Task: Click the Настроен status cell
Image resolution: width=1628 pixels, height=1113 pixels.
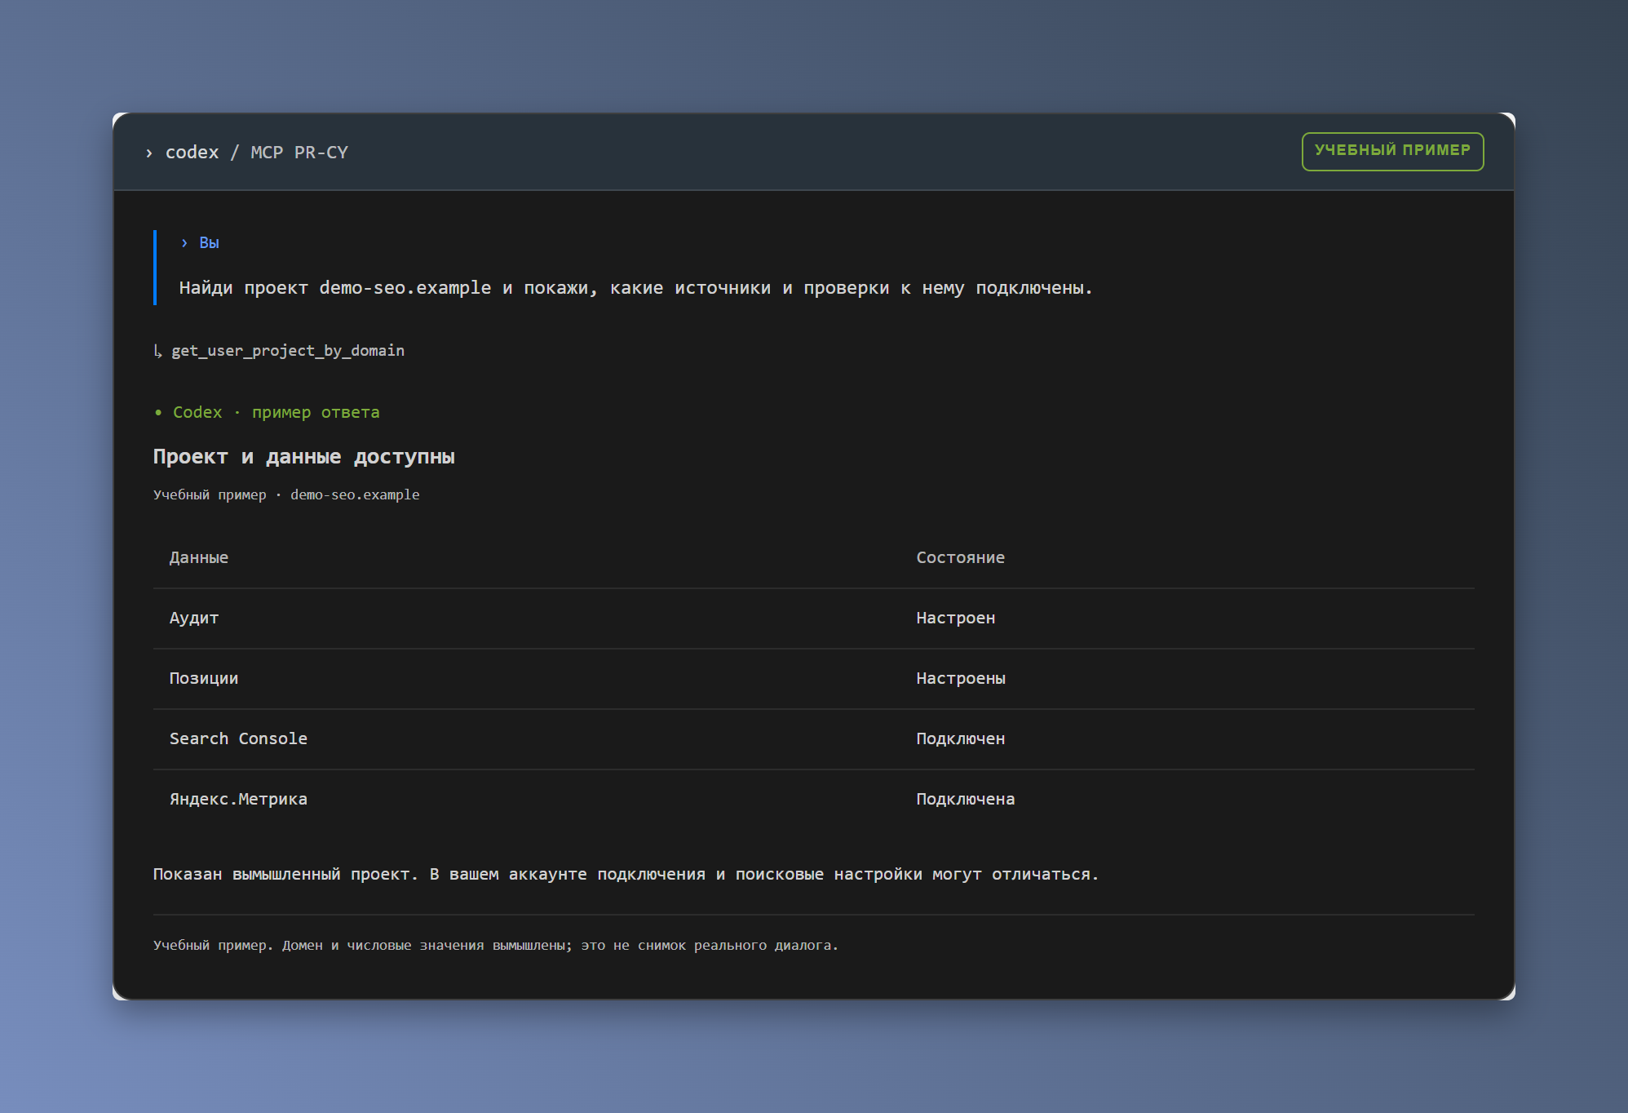Action: point(955,619)
